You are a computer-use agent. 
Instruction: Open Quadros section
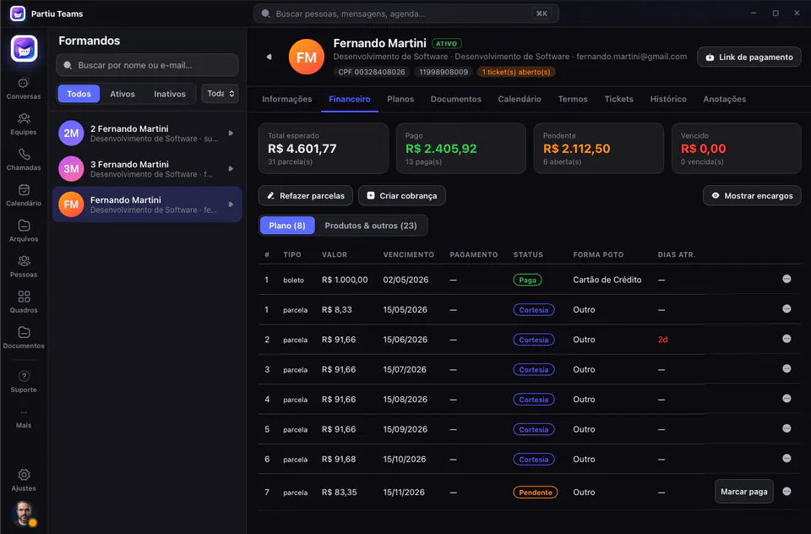[24, 302]
